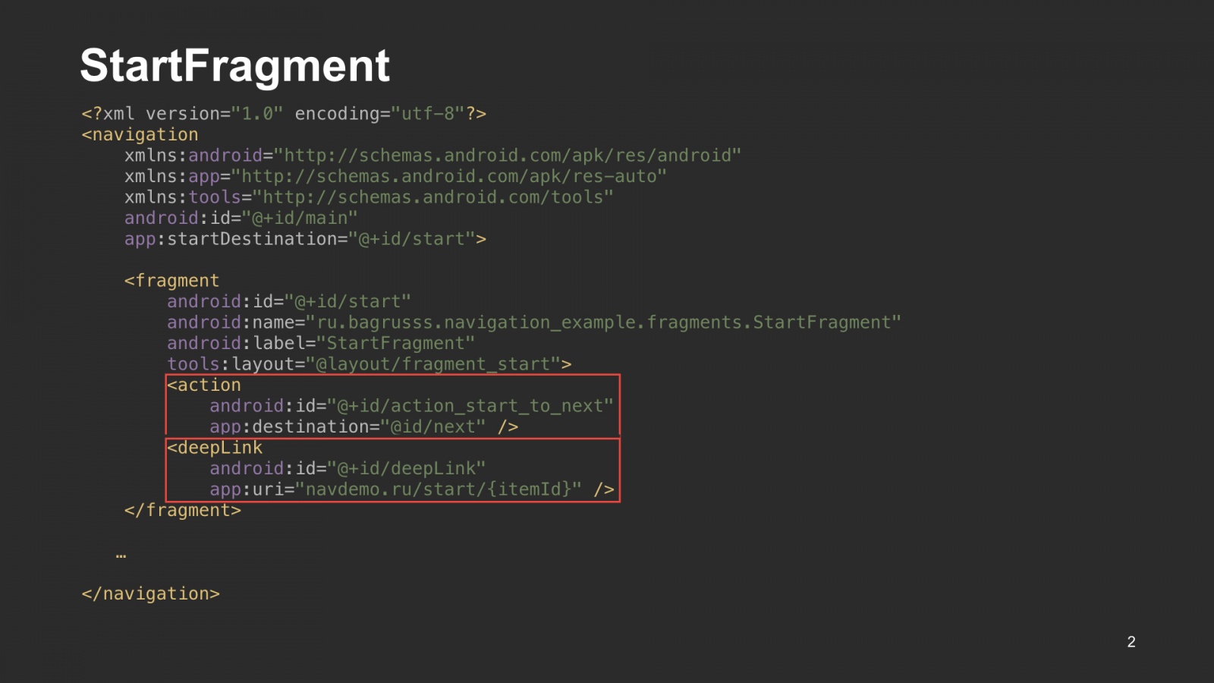Click the android:name StartFragment class line
This screenshot has height=683, width=1214.
coord(534,323)
